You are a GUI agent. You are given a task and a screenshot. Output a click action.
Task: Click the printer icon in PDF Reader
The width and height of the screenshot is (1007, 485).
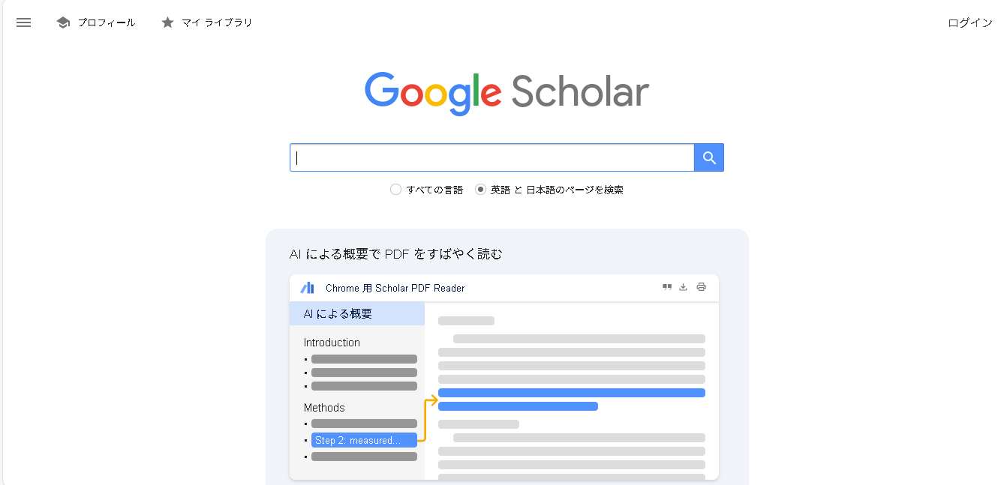pos(702,287)
